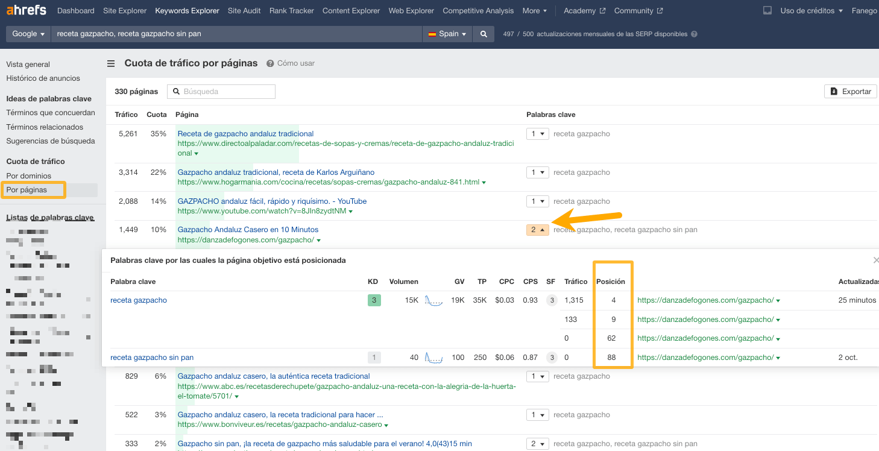Open the Spain country dropdown
Image resolution: width=879 pixels, height=451 pixels.
(x=448, y=34)
